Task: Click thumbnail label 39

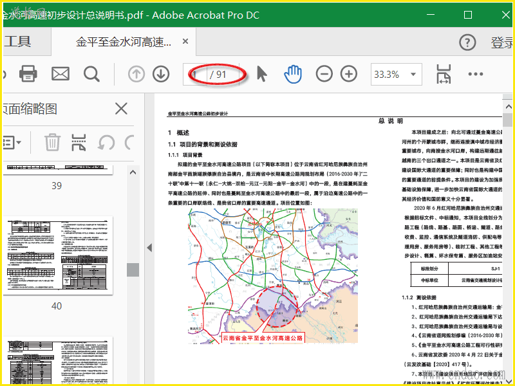Action: (57, 186)
